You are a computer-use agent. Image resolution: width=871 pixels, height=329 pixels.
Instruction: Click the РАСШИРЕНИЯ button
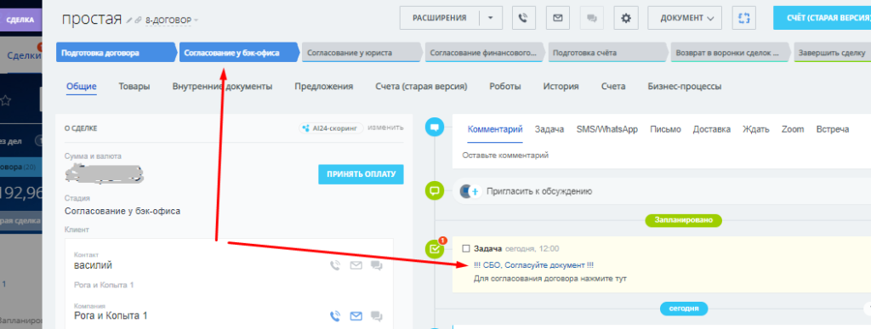[x=440, y=18]
